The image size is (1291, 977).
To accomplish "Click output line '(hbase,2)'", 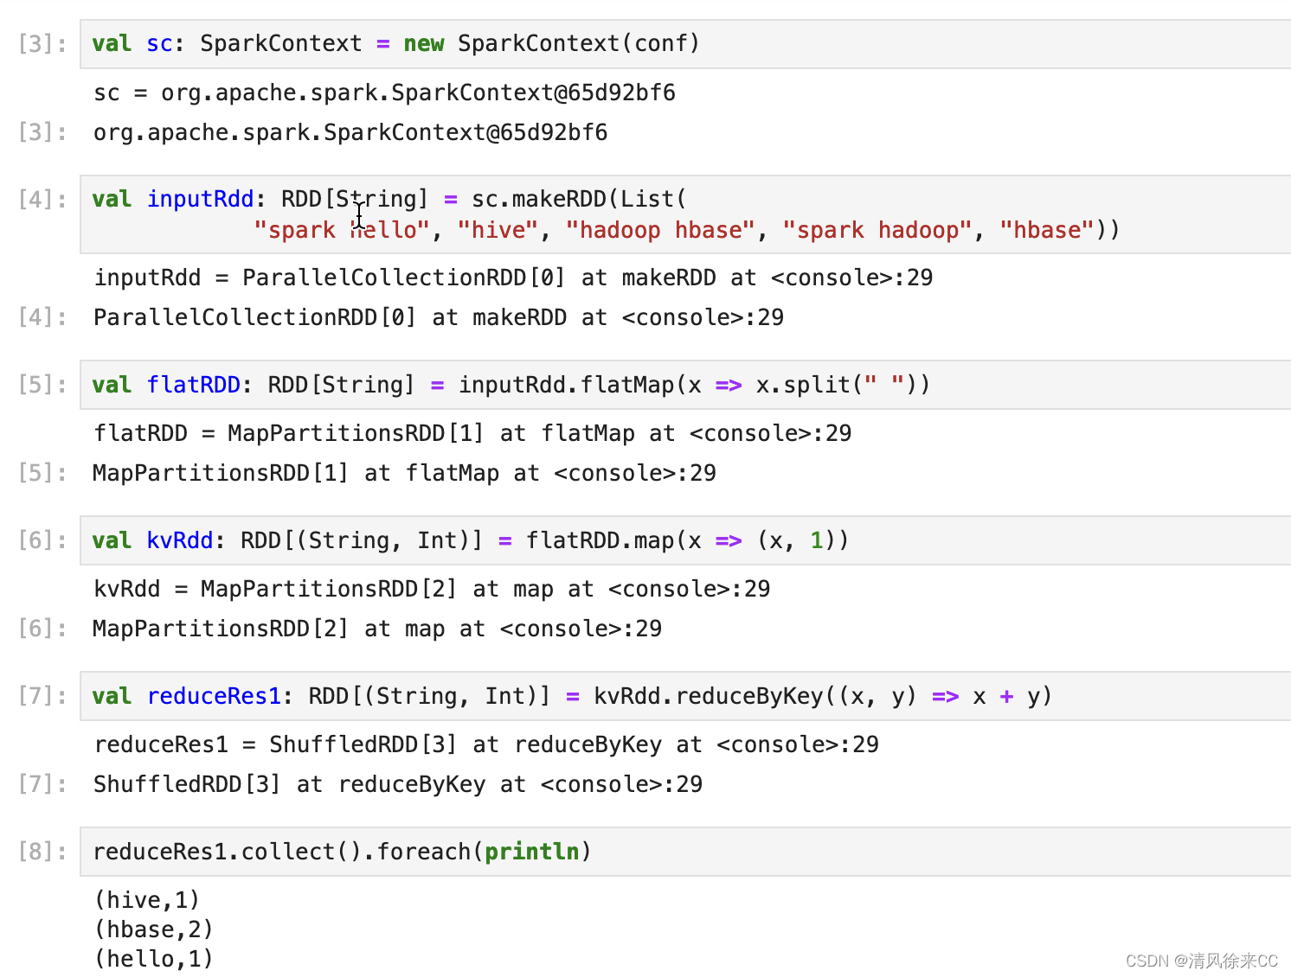I will 154,929.
